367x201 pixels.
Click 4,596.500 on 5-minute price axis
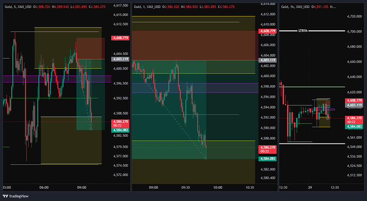121,83
